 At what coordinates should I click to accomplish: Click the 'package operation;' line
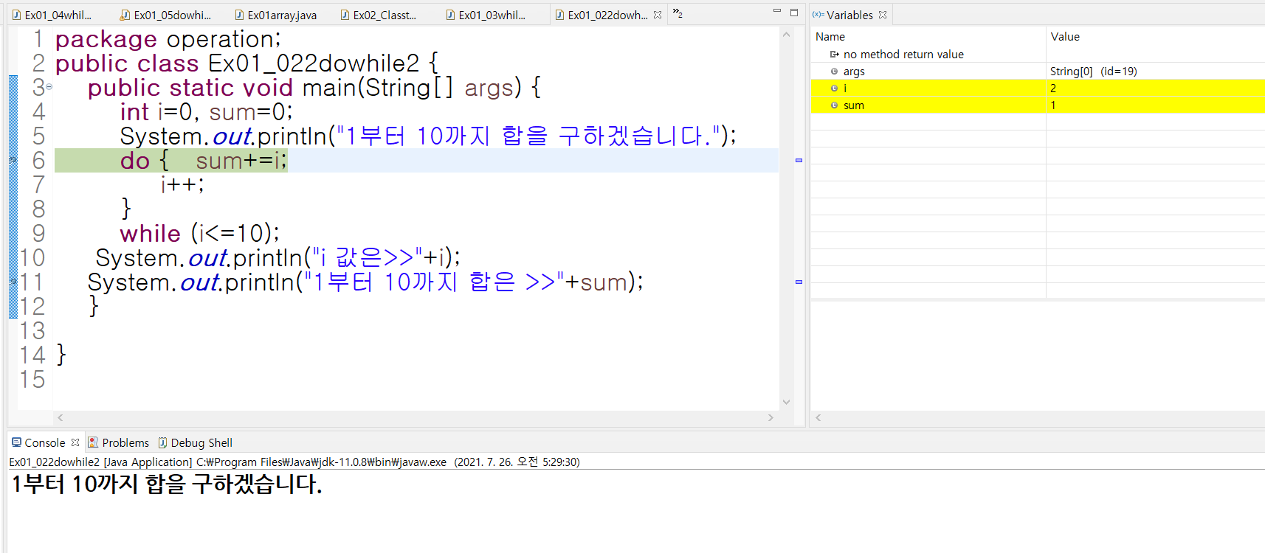pos(168,39)
